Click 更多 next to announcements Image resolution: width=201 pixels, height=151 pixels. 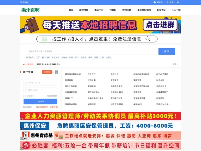pos(175,64)
